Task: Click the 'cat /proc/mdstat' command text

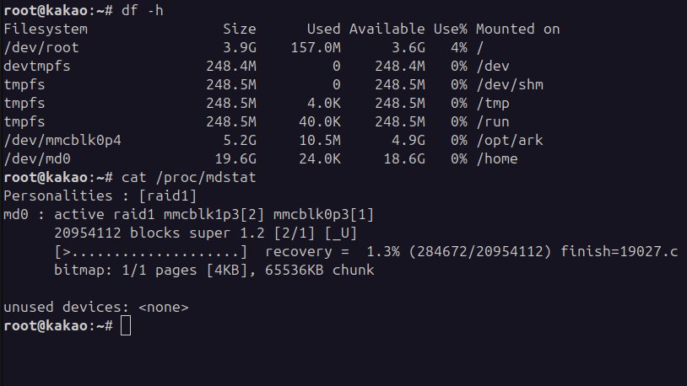Action: pos(189,177)
